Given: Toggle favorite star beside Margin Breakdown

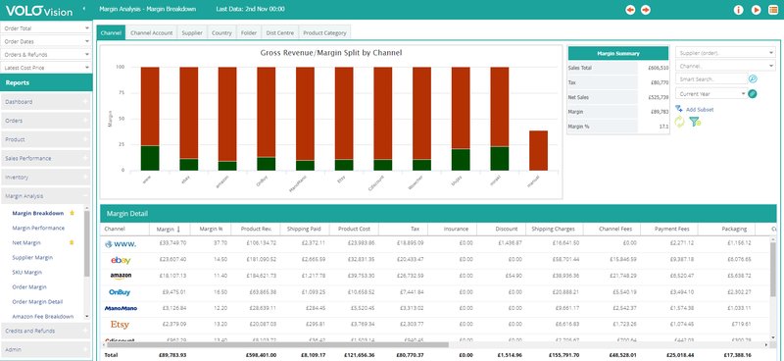Looking at the screenshot, I should click(72, 213).
